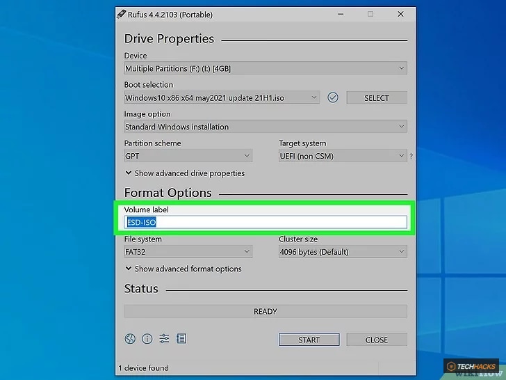Open the Boot selection dropdown

222,97
